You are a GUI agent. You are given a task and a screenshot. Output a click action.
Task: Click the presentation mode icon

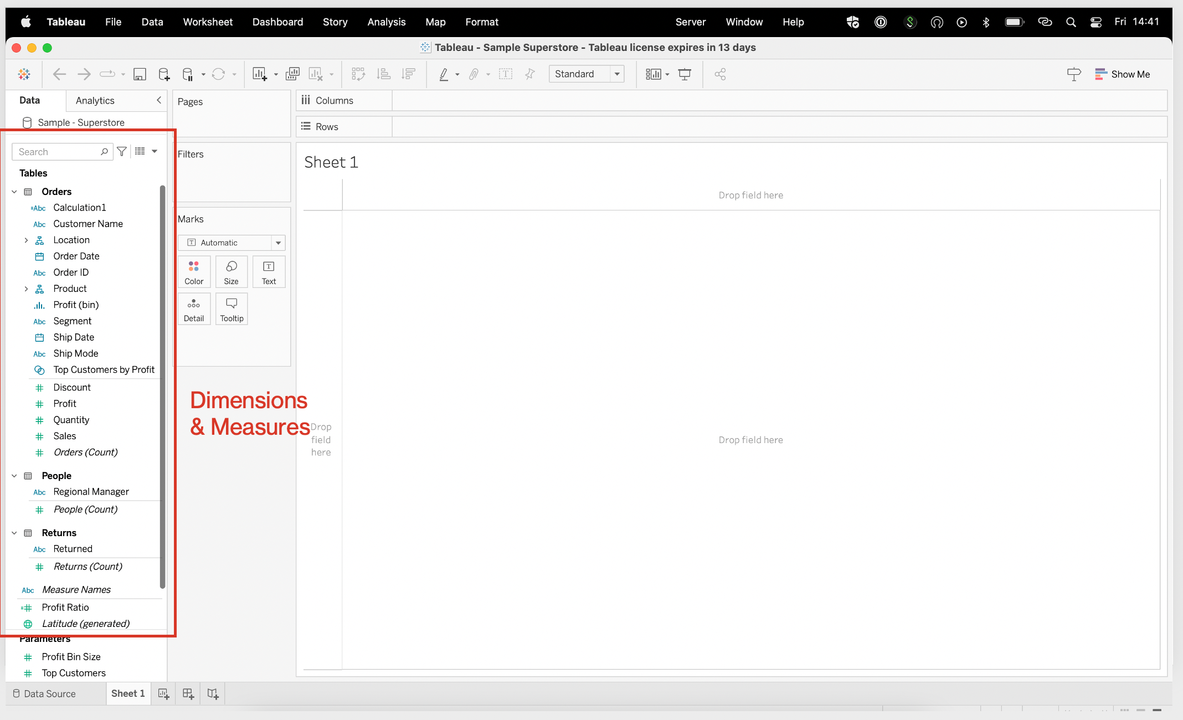(x=1074, y=74)
